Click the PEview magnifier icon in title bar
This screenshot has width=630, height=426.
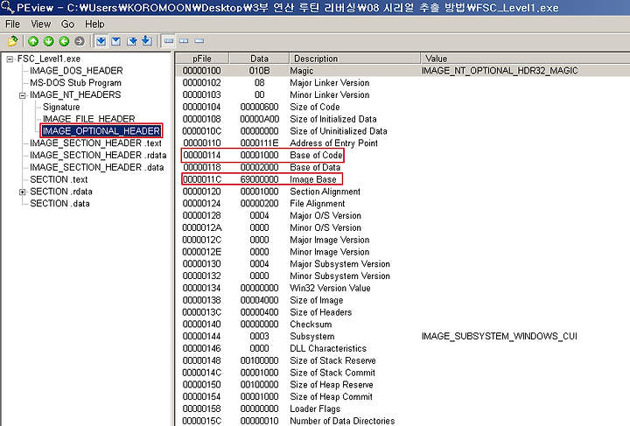[x=8, y=7]
